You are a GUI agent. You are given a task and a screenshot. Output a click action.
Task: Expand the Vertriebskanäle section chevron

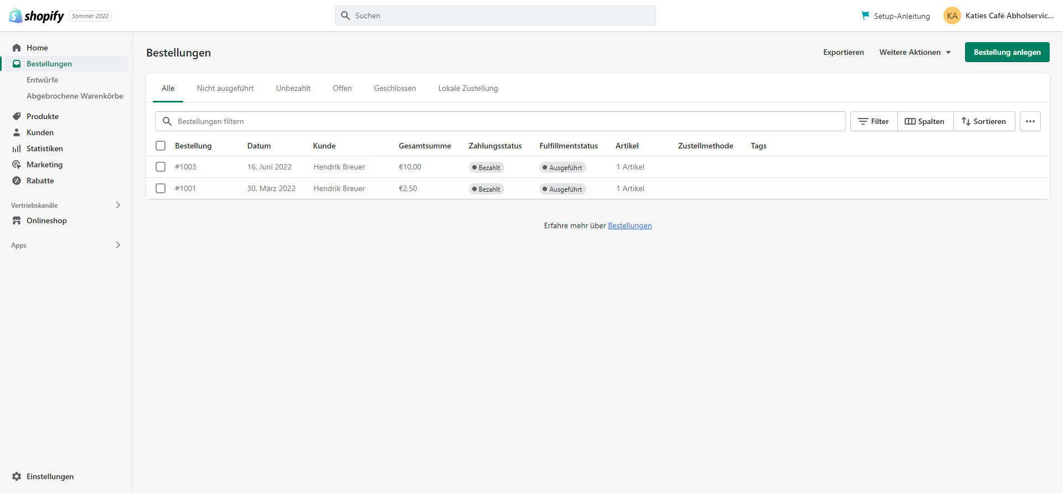pyautogui.click(x=118, y=205)
